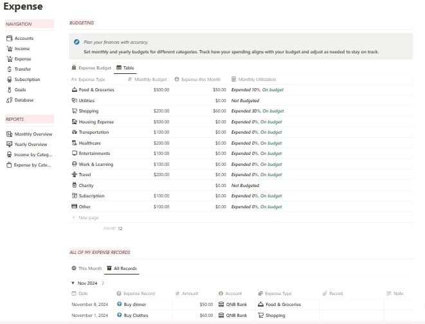Viewport: 425px width, 324px height.
Task: Select the All Records tab
Action: (122, 269)
